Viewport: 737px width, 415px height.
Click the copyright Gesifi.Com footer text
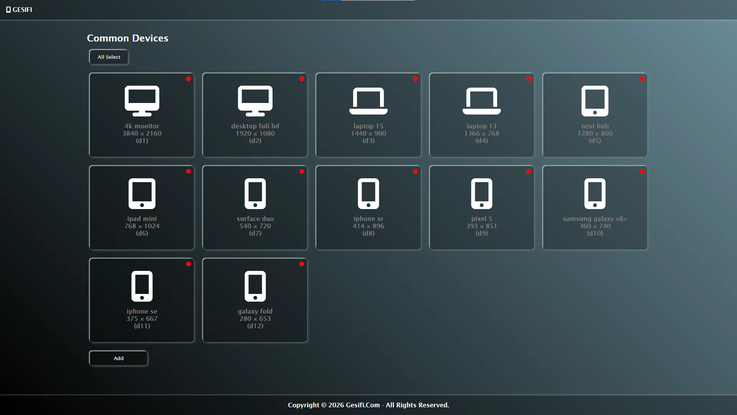coord(368,405)
